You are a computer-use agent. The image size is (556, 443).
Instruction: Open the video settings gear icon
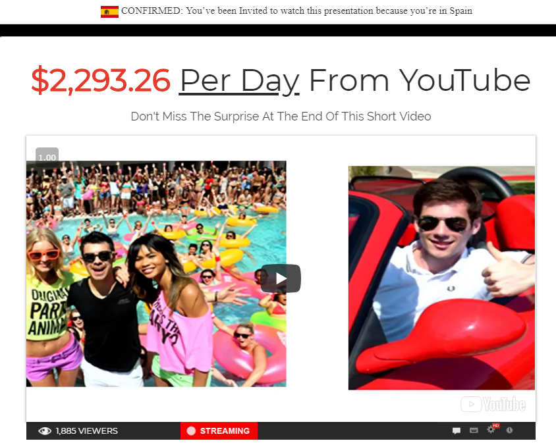(x=491, y=430)
